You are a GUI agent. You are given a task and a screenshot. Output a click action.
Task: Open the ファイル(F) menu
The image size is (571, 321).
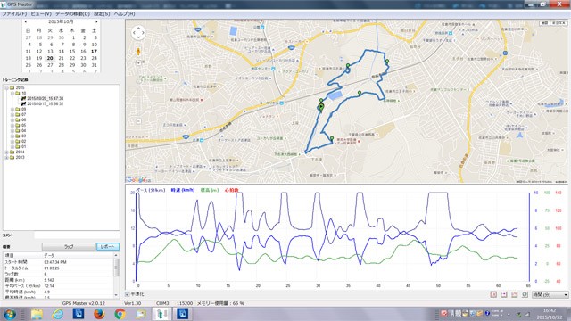(x=14, y=14)
